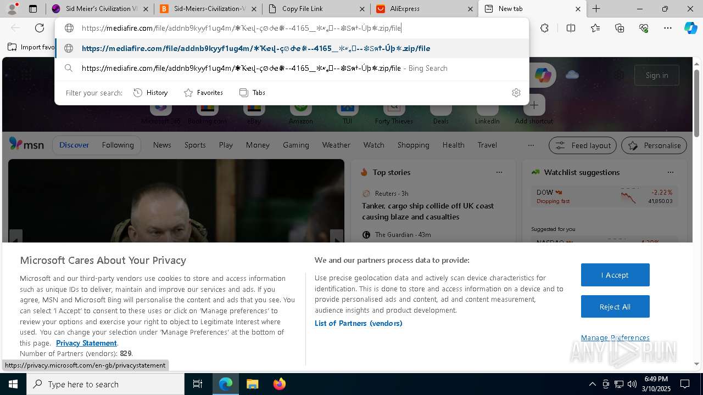Switch to the Copy File Link tab
Viewport: 703px width, 395px height.
pyautogui.click(x=316, y=9)
